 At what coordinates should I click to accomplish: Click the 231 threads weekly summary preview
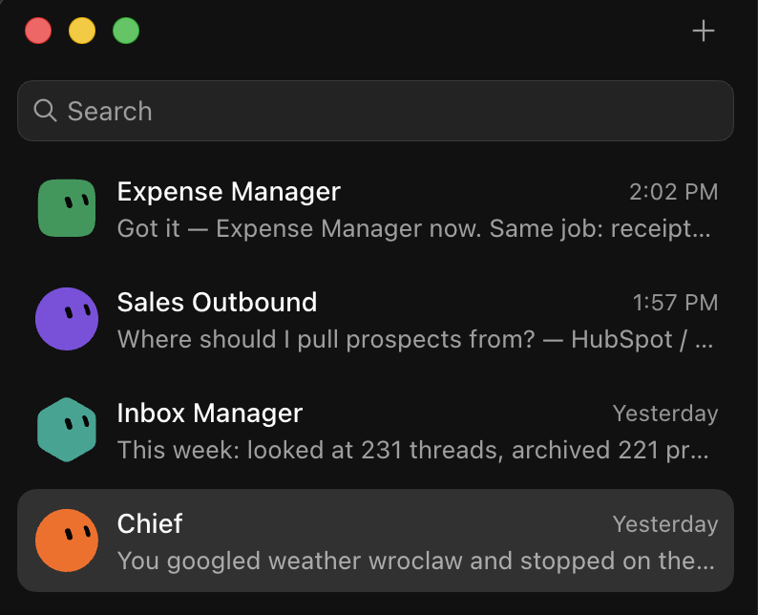(x=413, y=450)
